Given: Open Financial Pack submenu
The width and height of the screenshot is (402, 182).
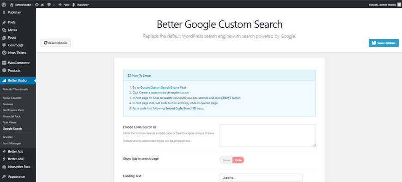Looking at the screenshot, I should point(12,116).
